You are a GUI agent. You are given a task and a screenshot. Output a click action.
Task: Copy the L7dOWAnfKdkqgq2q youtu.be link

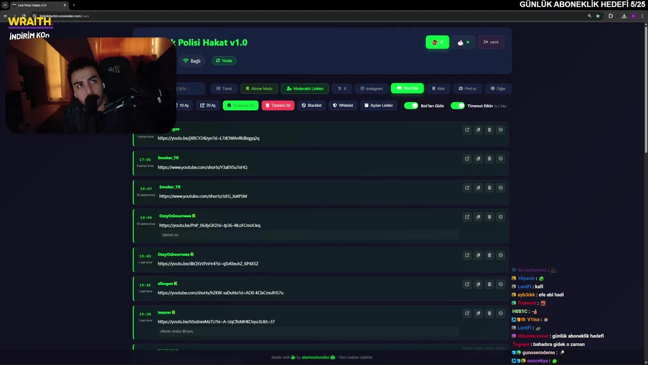click(478, 130)
